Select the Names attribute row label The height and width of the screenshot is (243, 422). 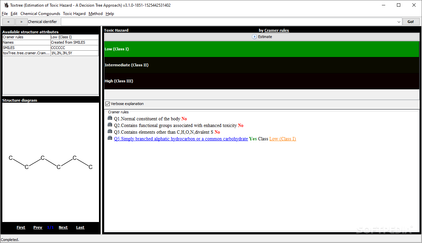(26, 42)
